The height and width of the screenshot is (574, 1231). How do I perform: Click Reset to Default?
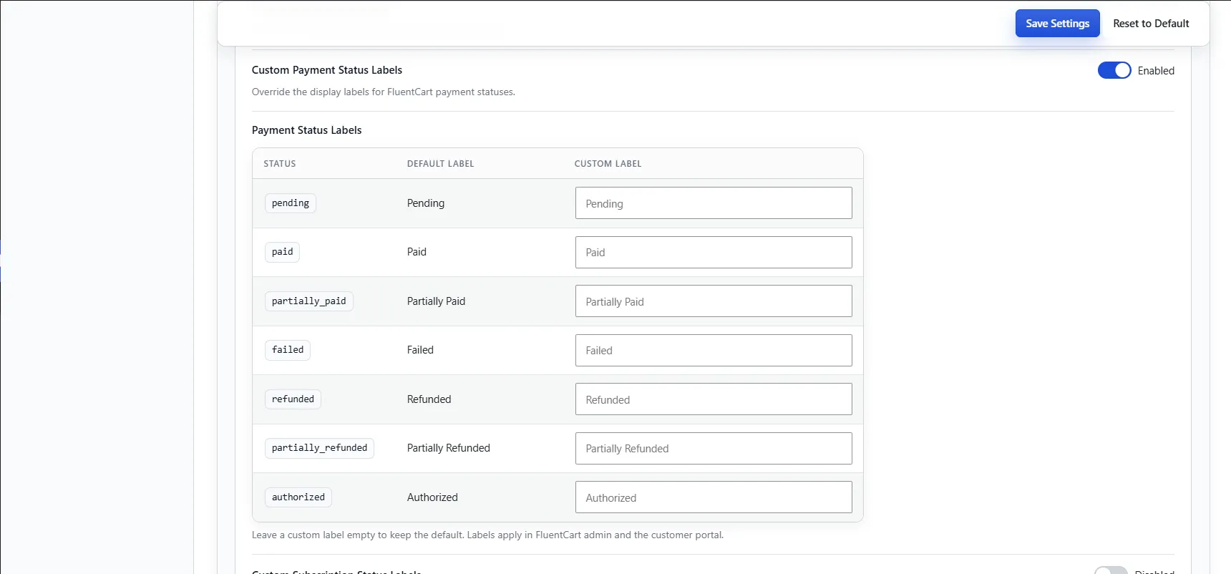click(1151, 24)
